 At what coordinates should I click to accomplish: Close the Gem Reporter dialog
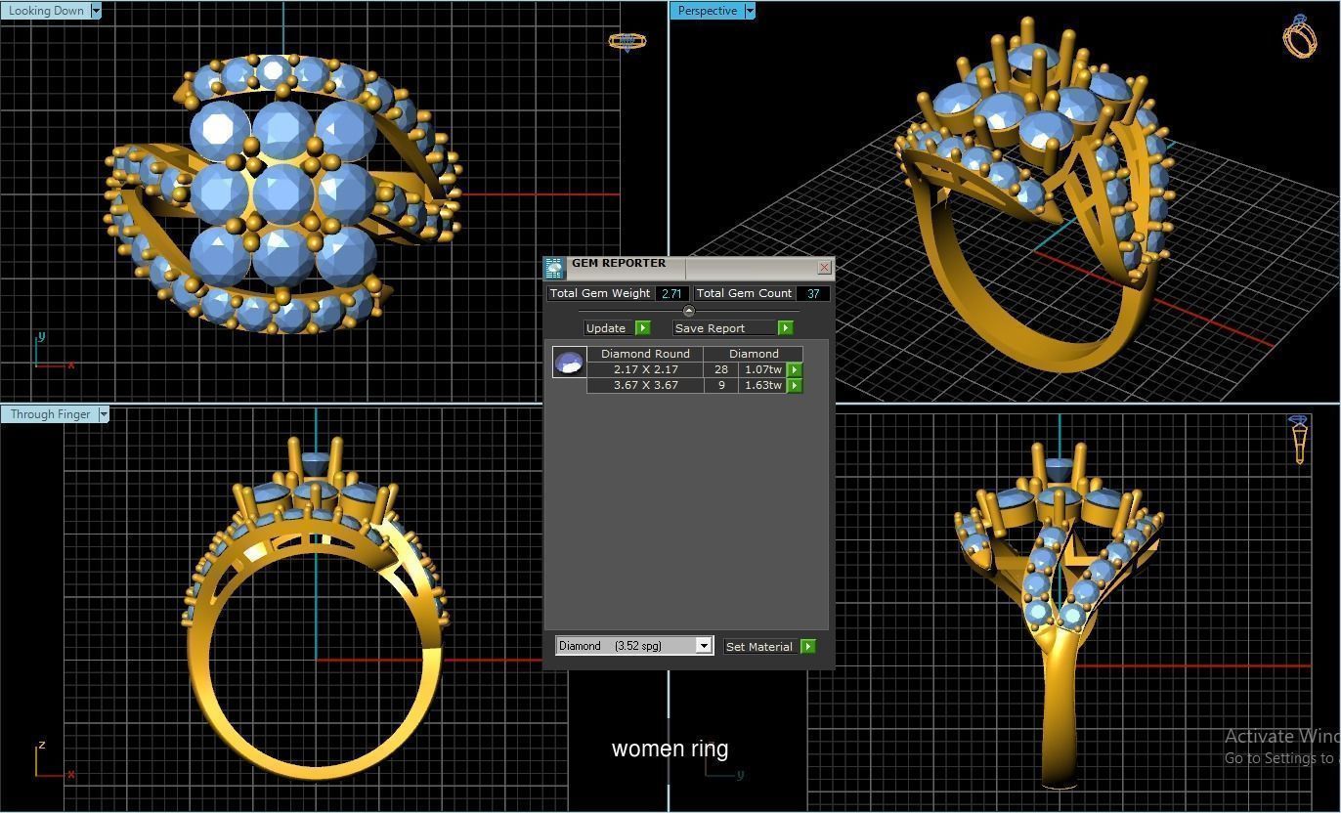pos(824,267)
